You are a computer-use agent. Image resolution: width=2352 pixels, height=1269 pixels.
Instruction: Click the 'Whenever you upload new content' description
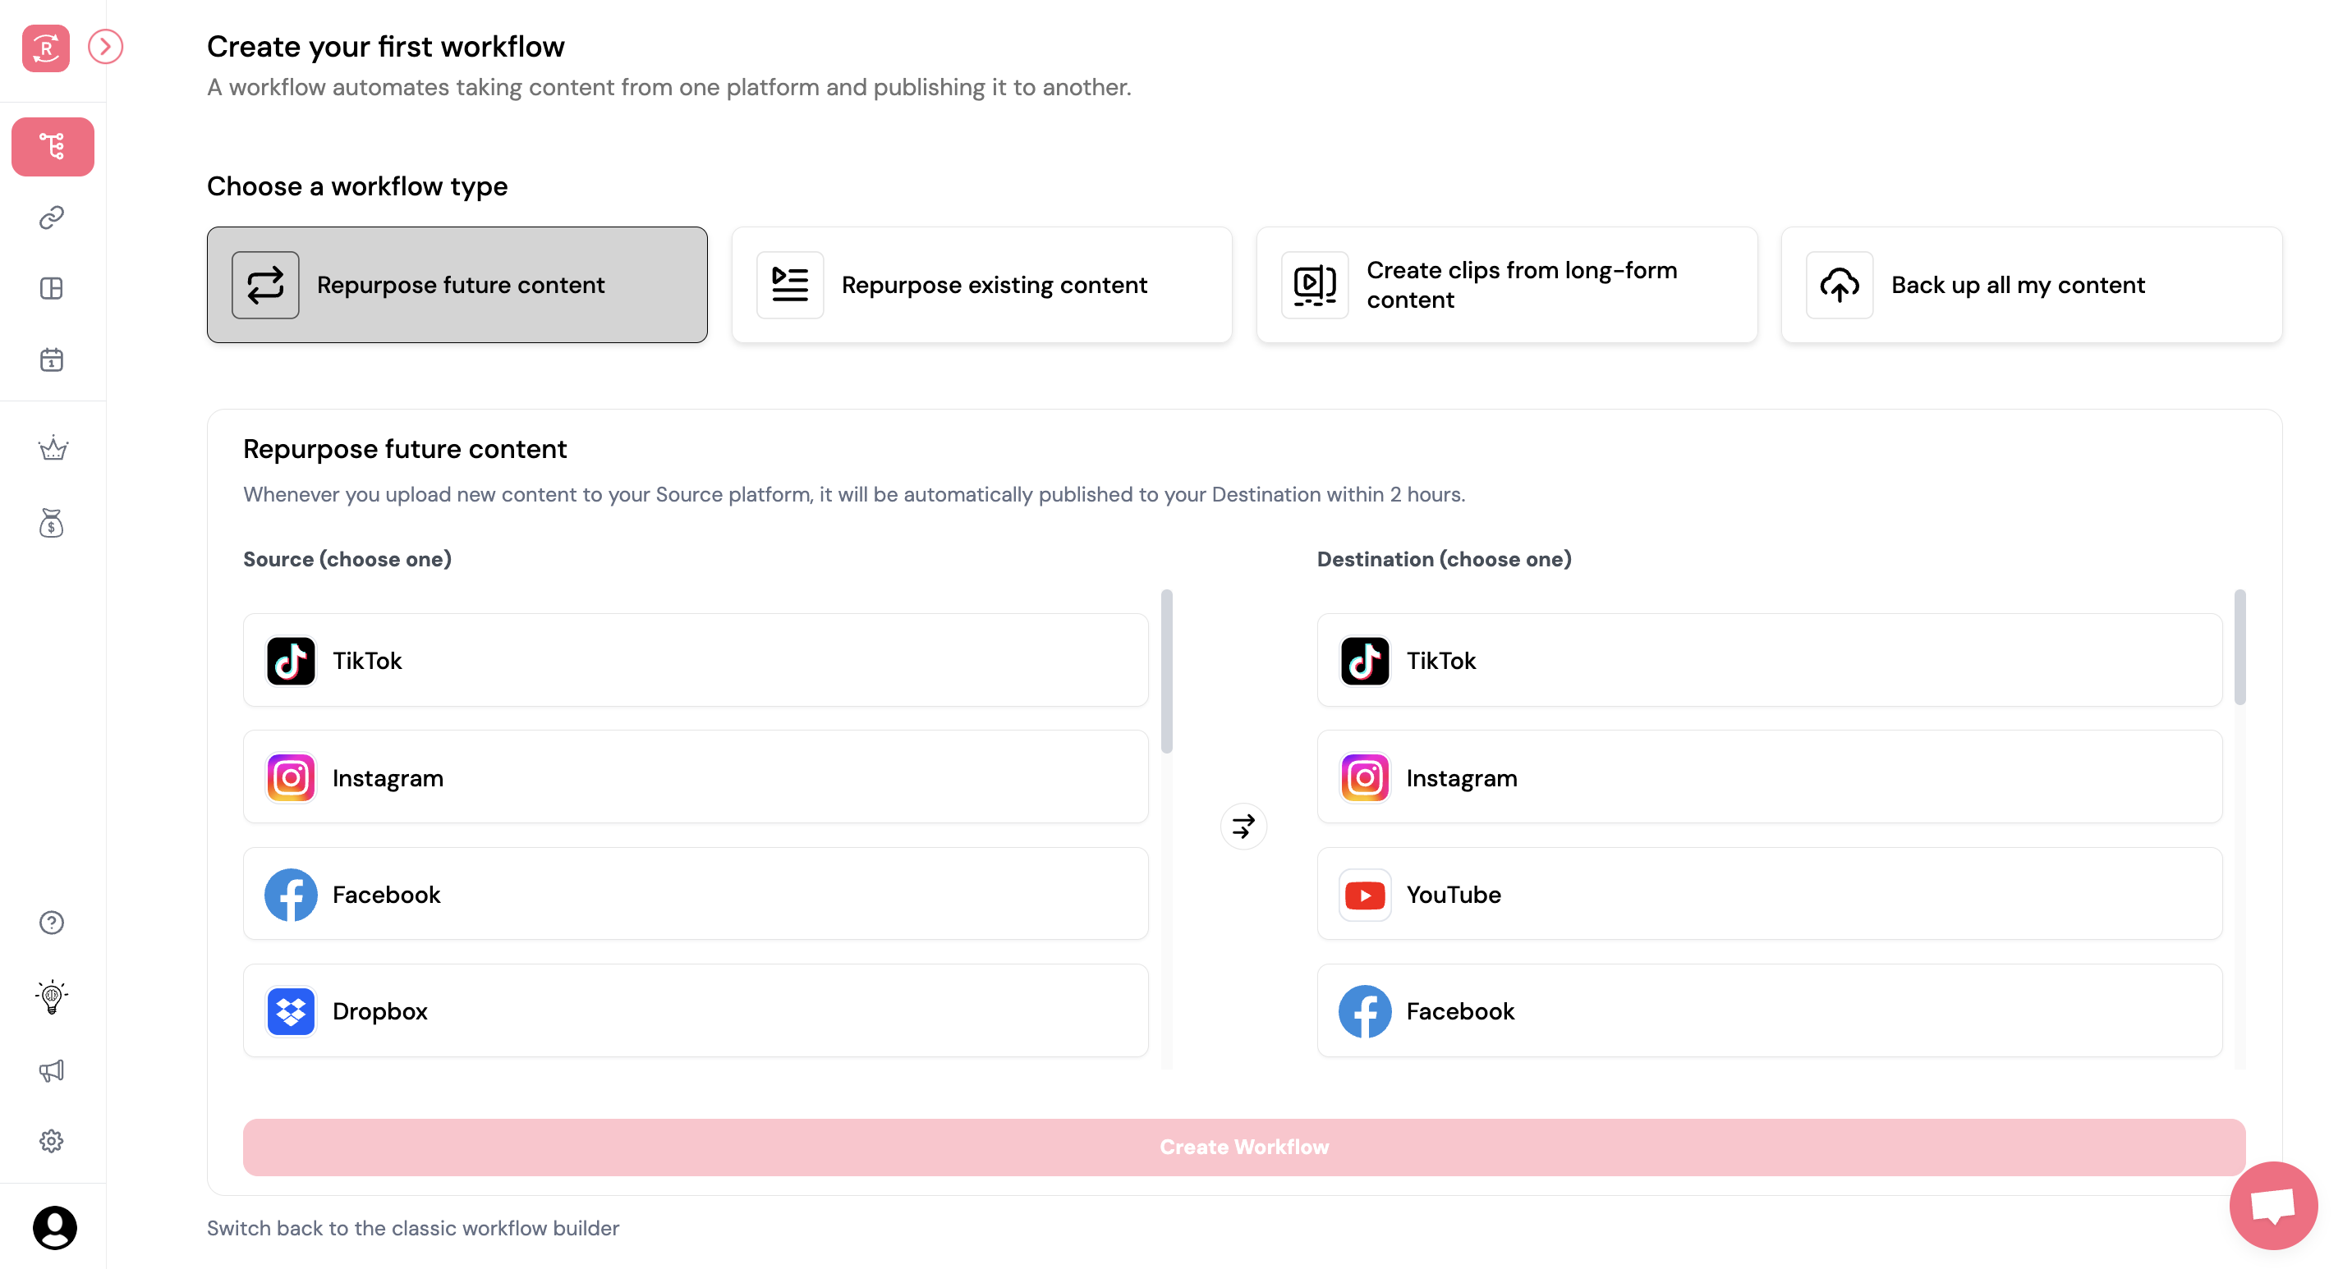[x=854, y=494]
